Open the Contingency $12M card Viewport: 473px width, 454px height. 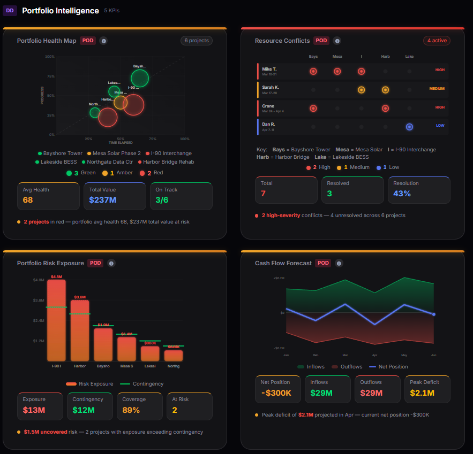coord(90,406)
